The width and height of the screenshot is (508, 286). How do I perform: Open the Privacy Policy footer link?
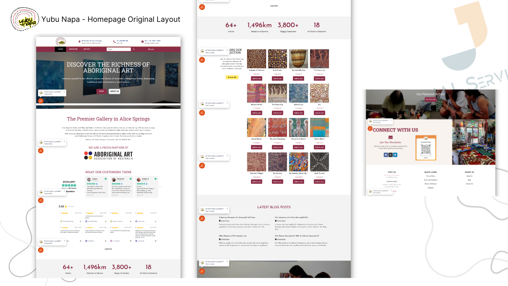(431, 176)
